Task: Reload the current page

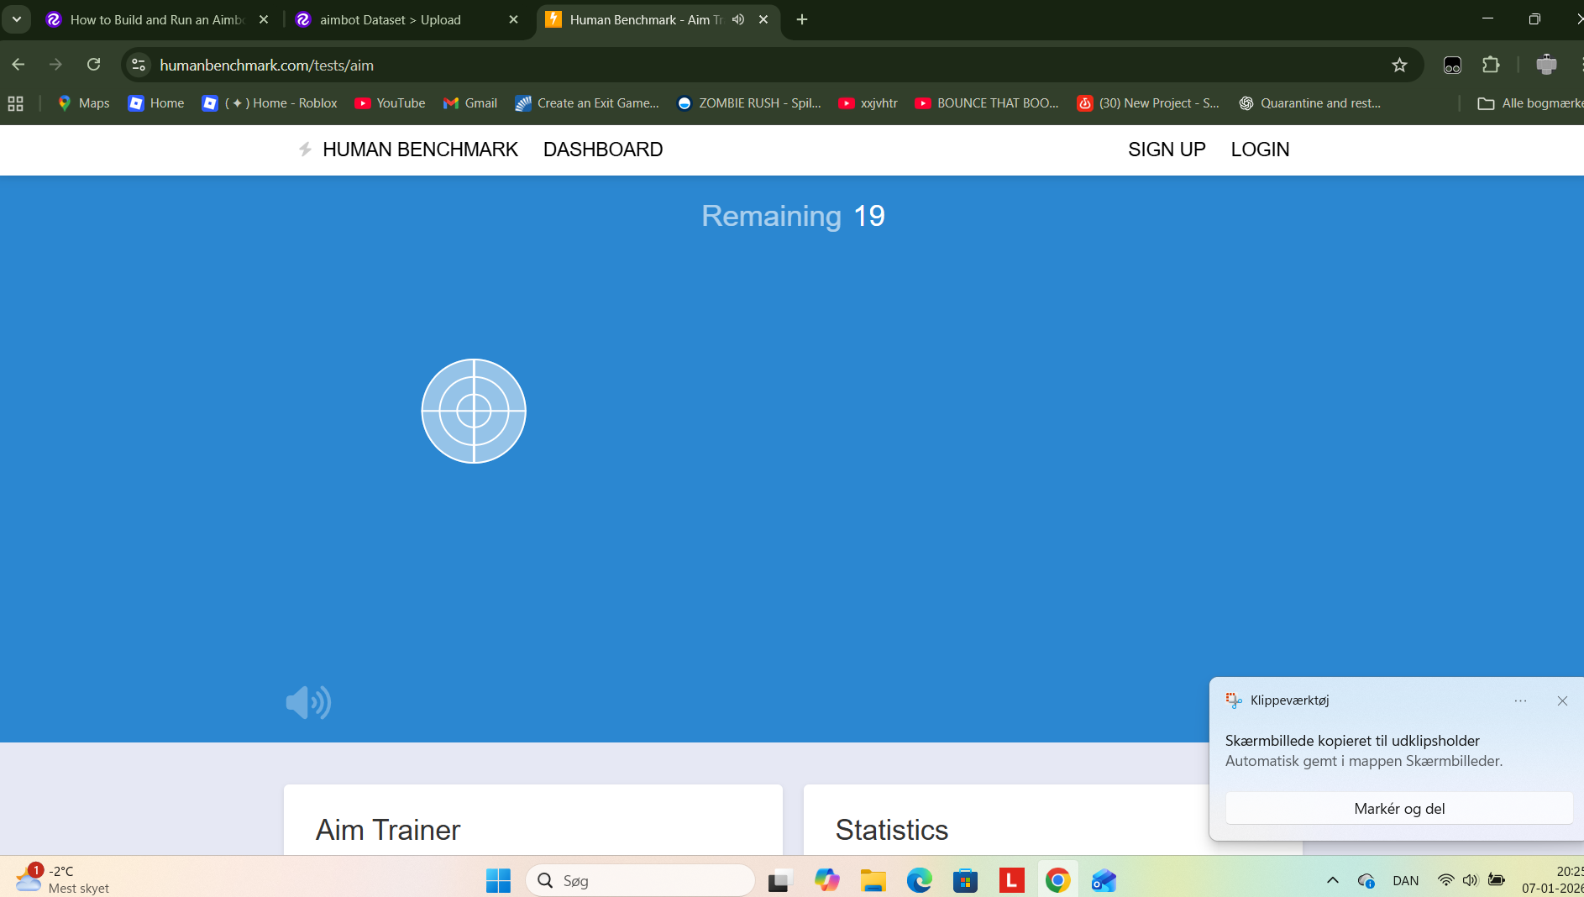Action: pos(93,65)
